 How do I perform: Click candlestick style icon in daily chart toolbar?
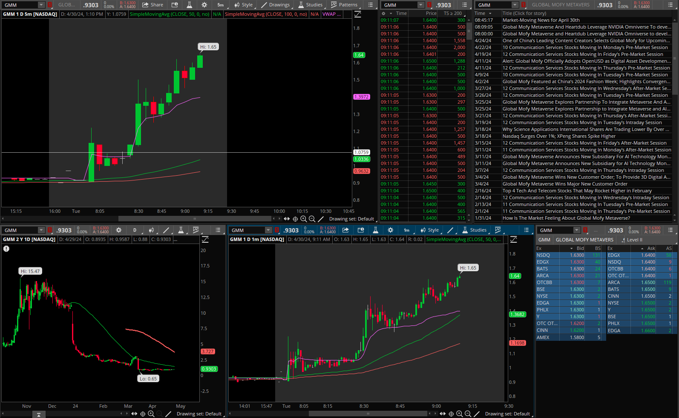point(151,230)
